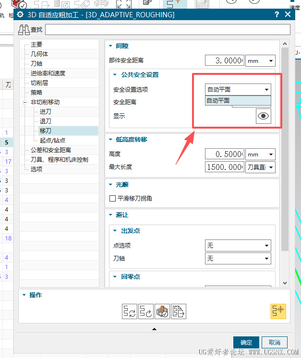The height and width of the screenshot is (358, 301).
Task: Collapse the 操作 section
Action: coord(24,295)
